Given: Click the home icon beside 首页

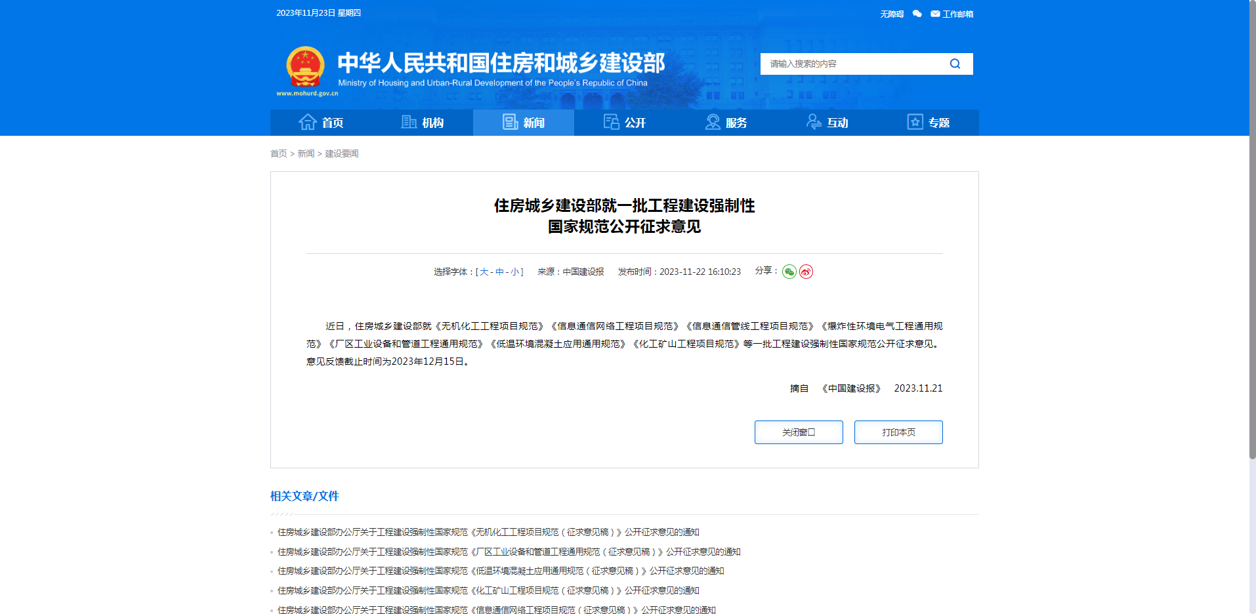Looking at the screenshot, I should tap(308, 122).
